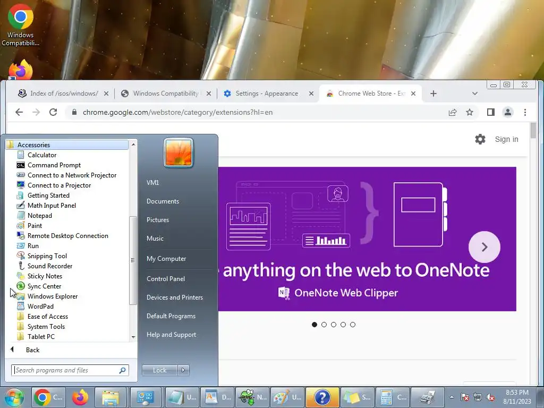544x408 pixels.
Task: Open Chrome tab search chevron
Action: pyautogui.click(x=474, y=93)
